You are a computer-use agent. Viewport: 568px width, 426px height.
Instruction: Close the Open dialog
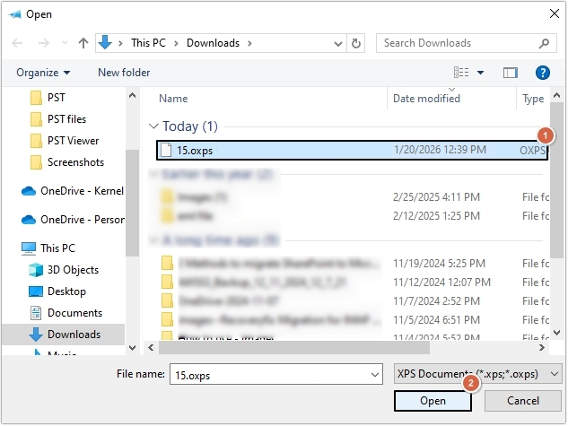pos(555,13)
